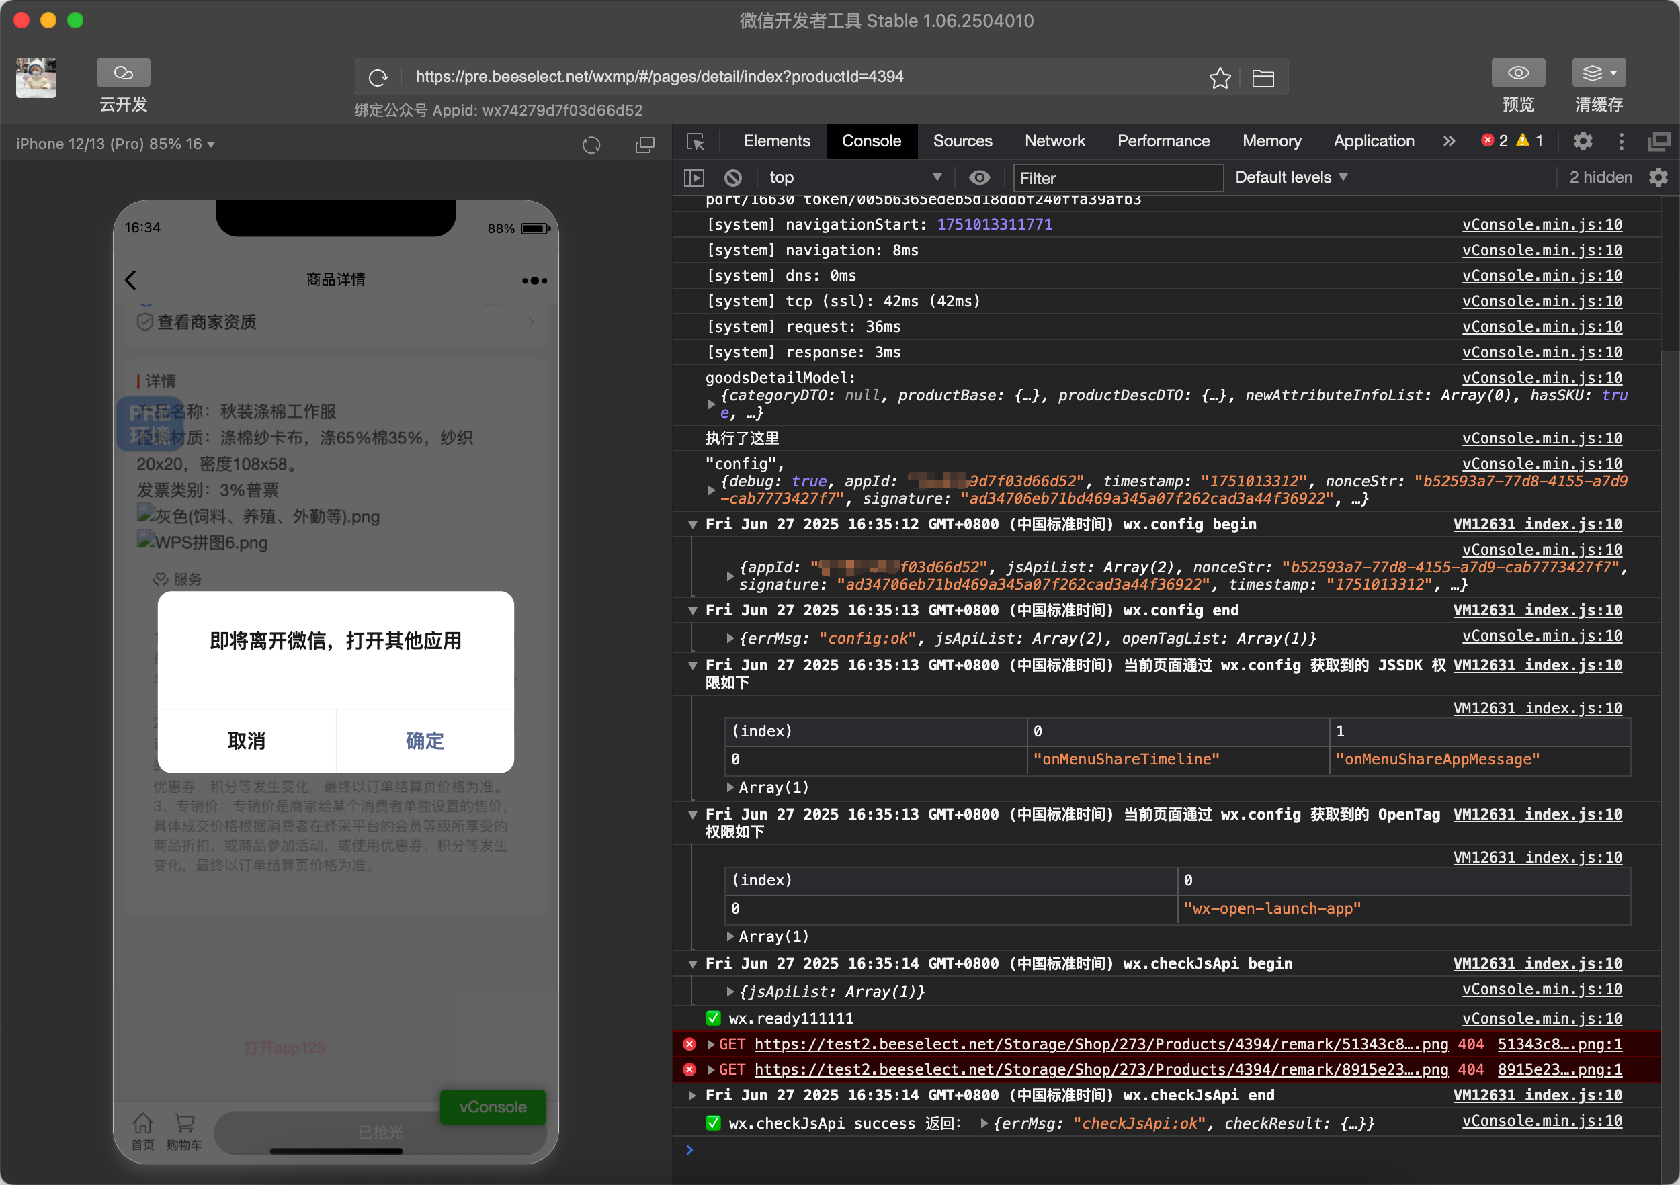This screenshot has height=1185, width=1680.
Task: Open the Default levels dropdown
Action: pyautogui.click(x=1291, y=178)
